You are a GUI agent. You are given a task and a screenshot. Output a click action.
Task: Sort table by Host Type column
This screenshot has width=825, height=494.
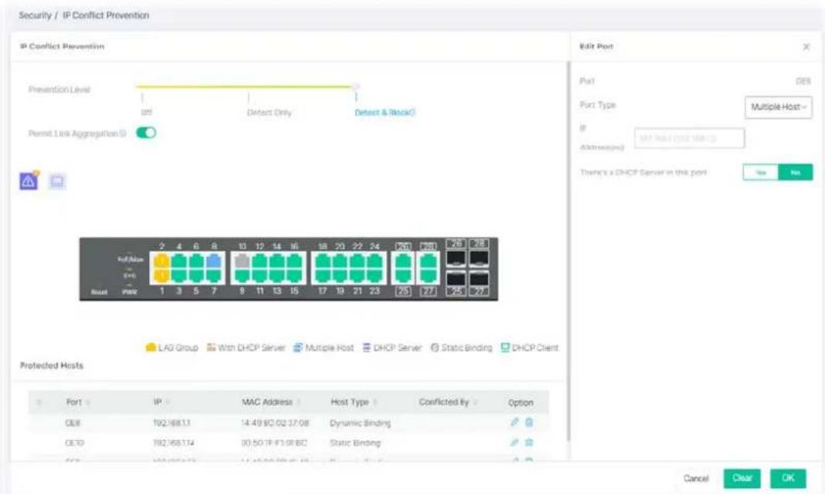tap(350, 402)
